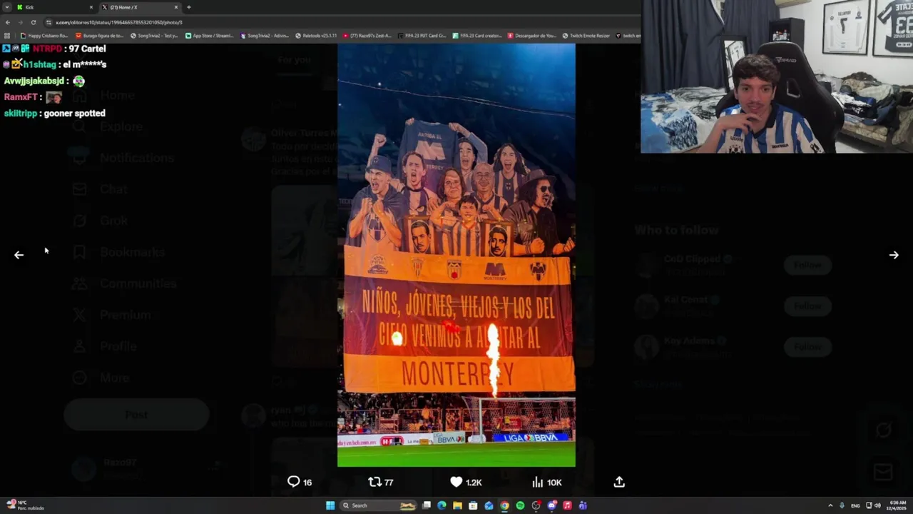Go to the previous photo arrow
This screenshot has height=514, width=913.
19,255
